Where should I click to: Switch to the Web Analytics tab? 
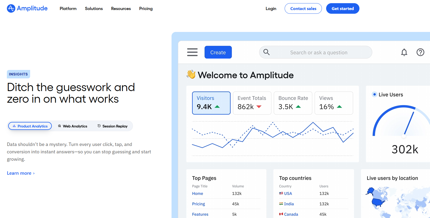73,126
